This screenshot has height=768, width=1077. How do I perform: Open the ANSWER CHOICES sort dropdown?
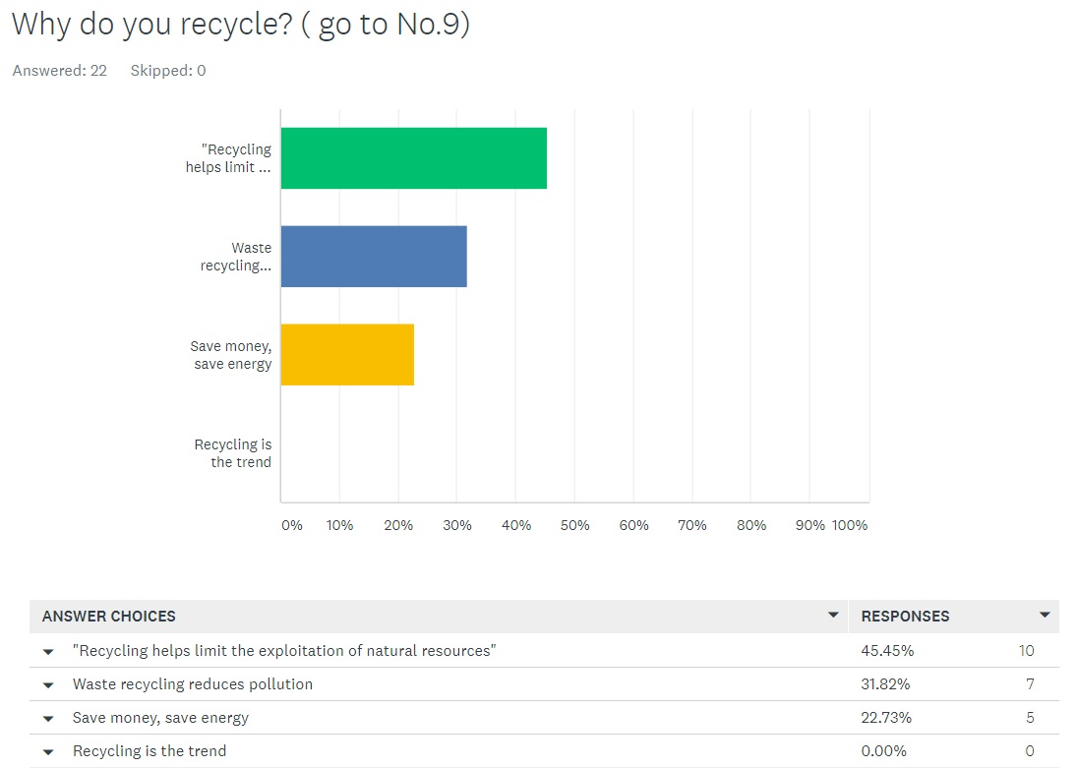[835, 615]
